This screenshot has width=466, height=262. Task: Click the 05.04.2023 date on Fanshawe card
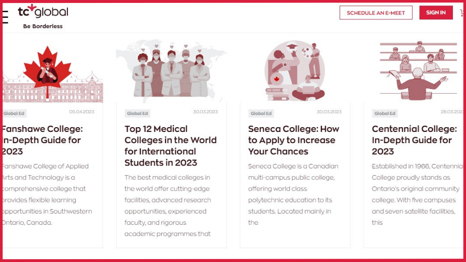coord(82,112)
